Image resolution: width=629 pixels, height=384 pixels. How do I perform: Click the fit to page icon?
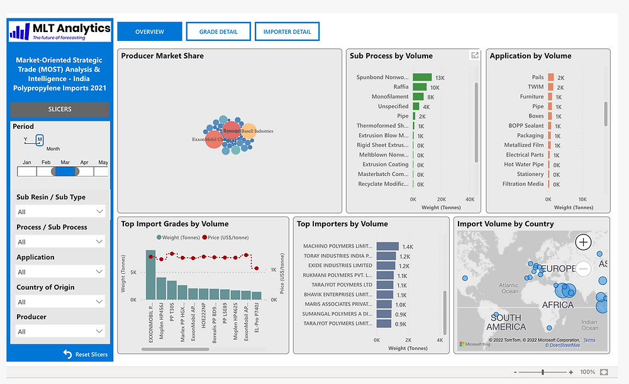coord(604,372)
